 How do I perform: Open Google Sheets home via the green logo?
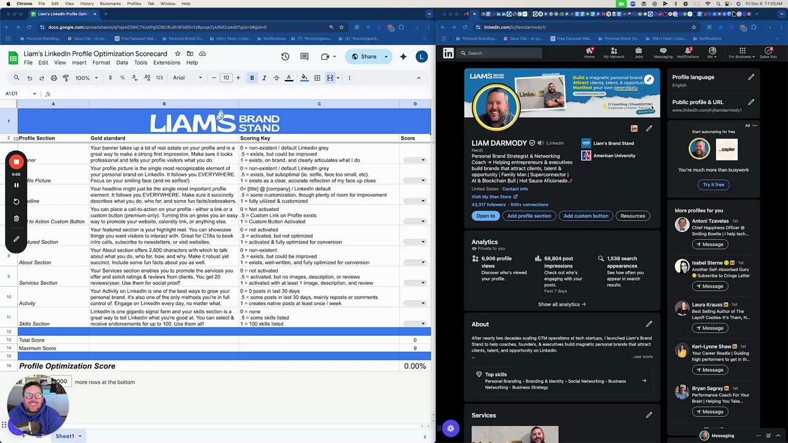pos(12,58)
